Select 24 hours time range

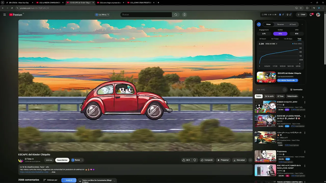(x=263, y=39)
